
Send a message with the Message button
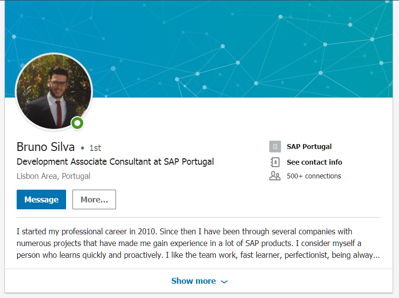42,199
